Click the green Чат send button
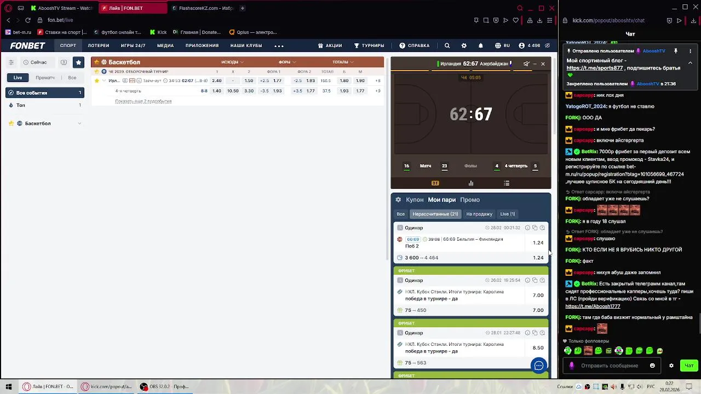 689,366
